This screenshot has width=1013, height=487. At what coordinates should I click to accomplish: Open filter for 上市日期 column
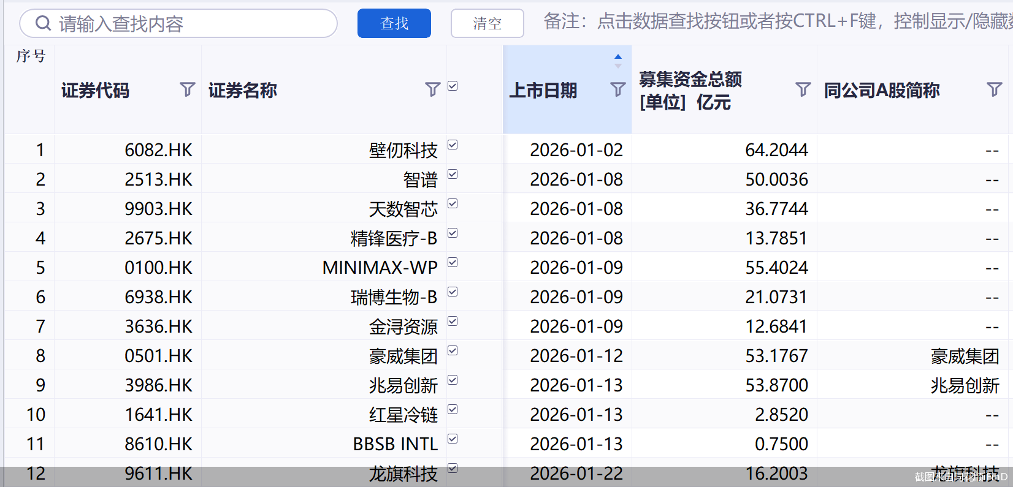pyautogui.click(x=618, y=89)
